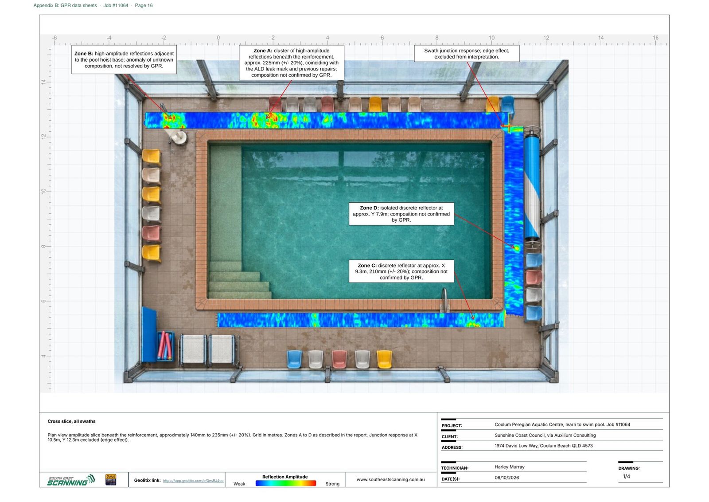Click the date value 08/10/2026
Image resolution: width=709 pixels, height=502 pixels.
506,478
